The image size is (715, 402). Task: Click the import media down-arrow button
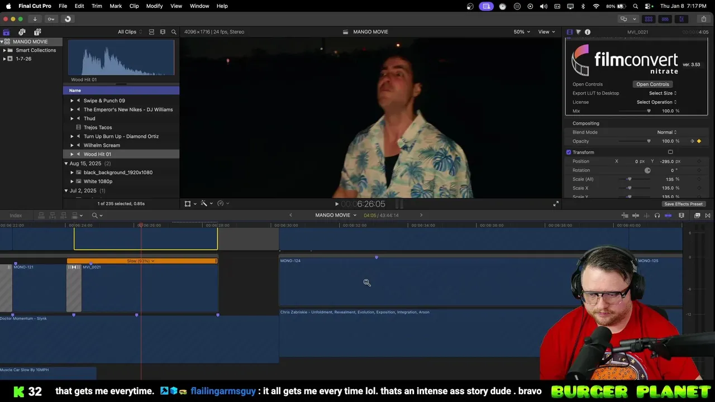pos(35,19)
